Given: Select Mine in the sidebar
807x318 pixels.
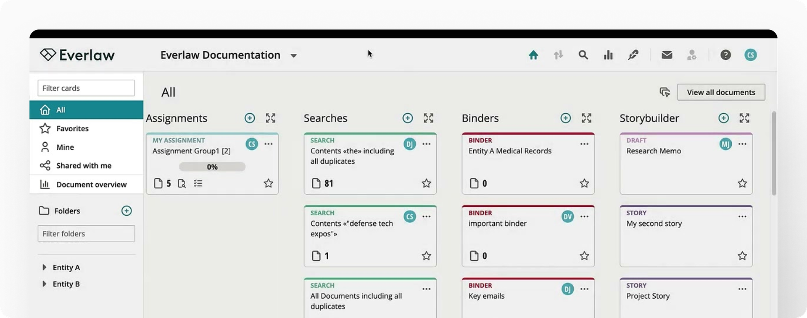Looking at the screenshot, I should coord(86,147).
